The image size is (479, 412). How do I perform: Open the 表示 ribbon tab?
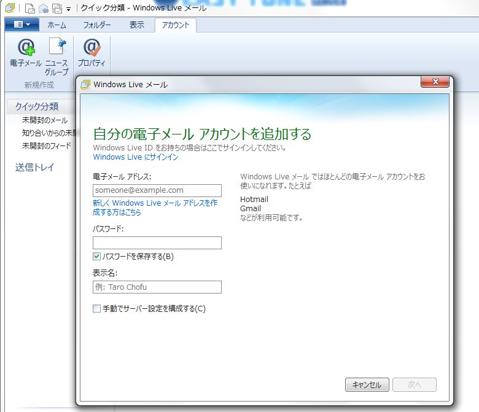point(136,25)
